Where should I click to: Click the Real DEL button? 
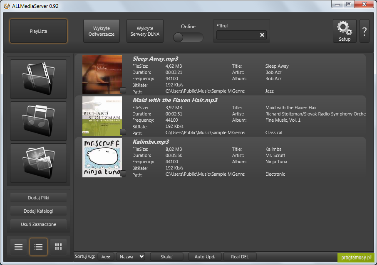pos(240,257)
